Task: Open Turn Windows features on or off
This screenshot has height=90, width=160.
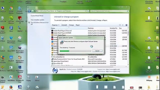Action: tap(39, 23)
